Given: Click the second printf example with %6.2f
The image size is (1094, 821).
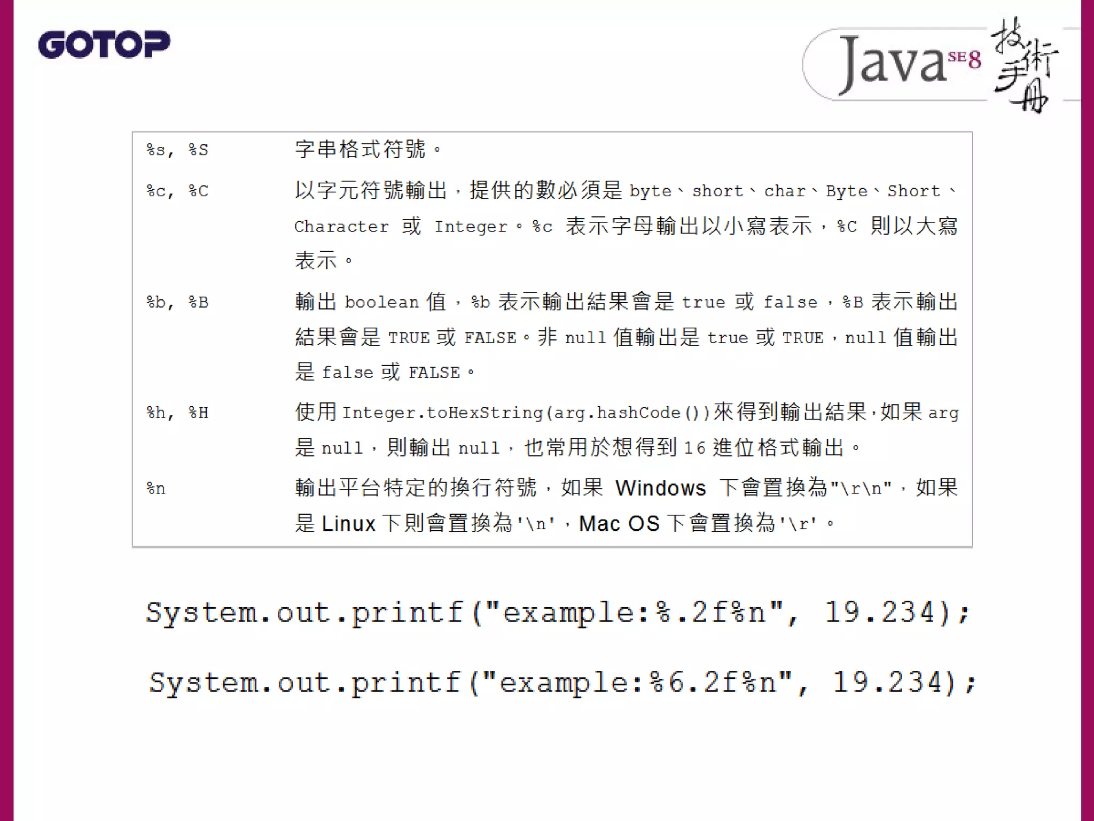Looking at the screenshot, I should (x=562, y=683).
